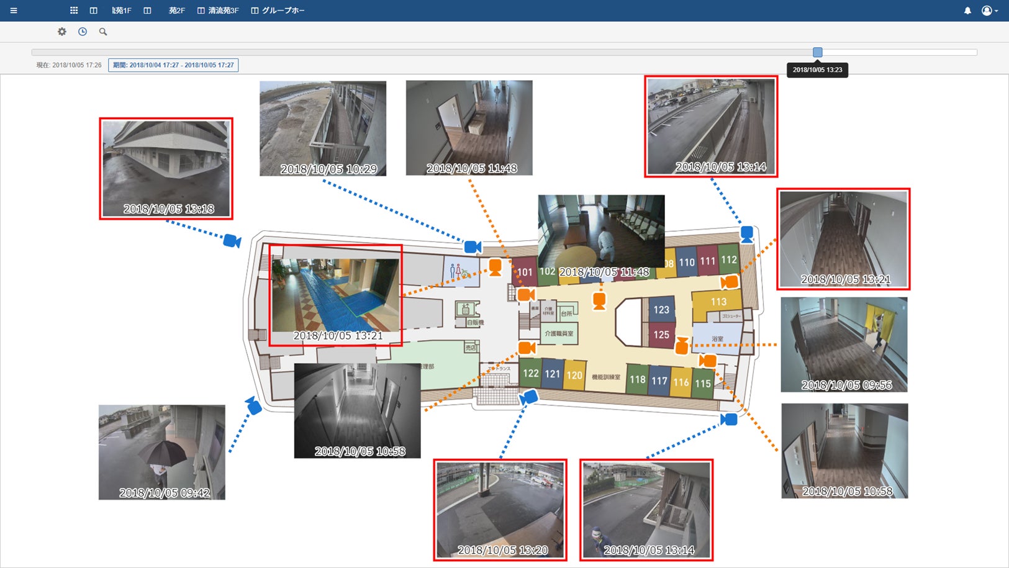The image size is (1009, 568).
Task: Open the 13:21 blue tarp lobby thumbnail
Action: (x=335, y=295)
